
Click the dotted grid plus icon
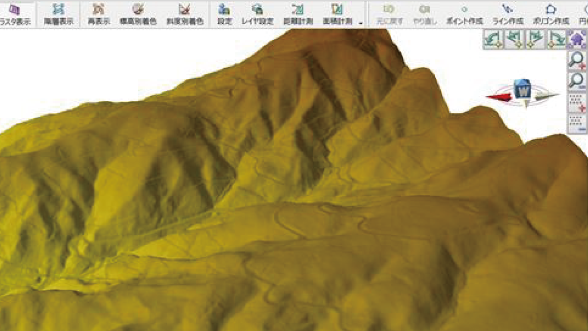pyautogui.click(x=577, y=102)
